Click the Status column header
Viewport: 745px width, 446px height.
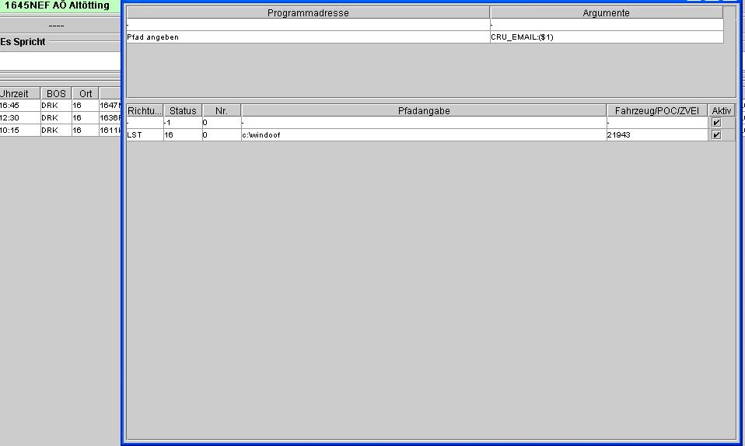183,111
